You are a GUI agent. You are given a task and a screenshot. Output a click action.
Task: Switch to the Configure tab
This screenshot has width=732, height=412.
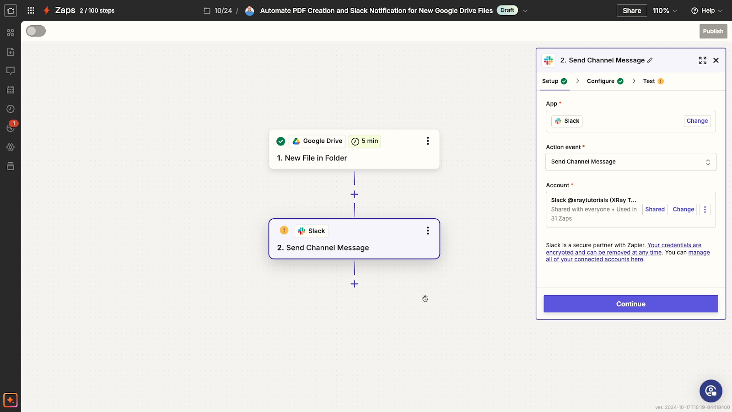point(605,81)
